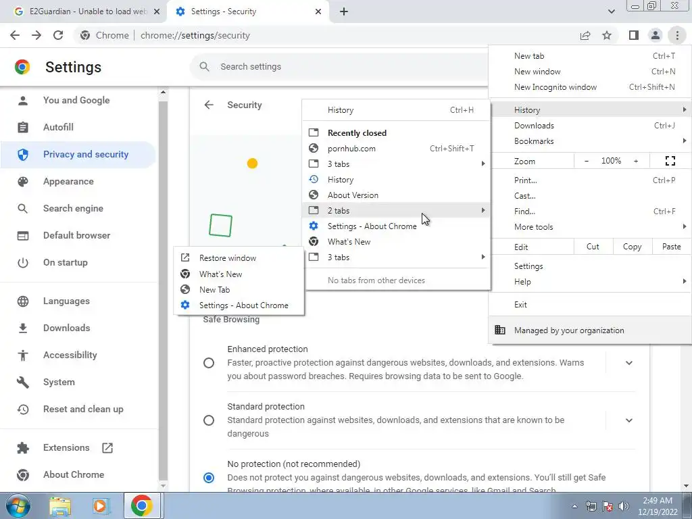Choose New Incognito window
The width and height of the screenshot is (692, 519).
590,87
